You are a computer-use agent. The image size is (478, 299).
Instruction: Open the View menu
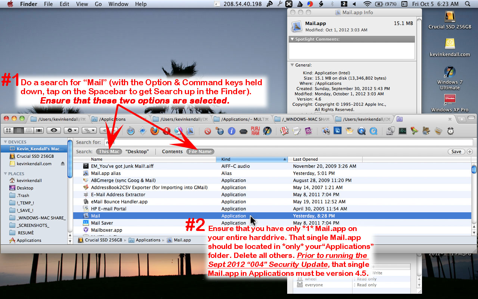[x=82, y=4]
